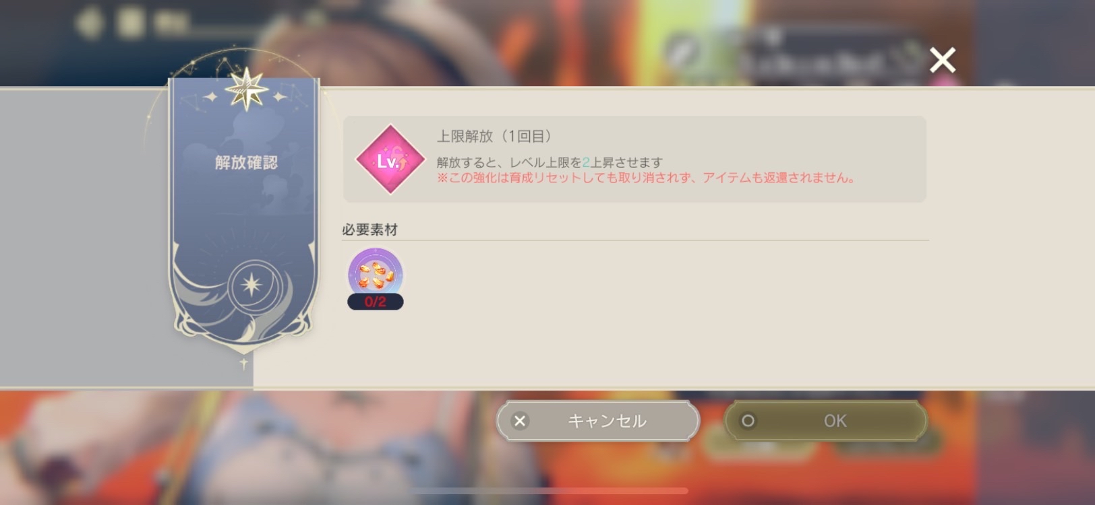1095x505 pixels.
Task: Tap the circular star emblem at banner bottom
Action: pos(251,285)
